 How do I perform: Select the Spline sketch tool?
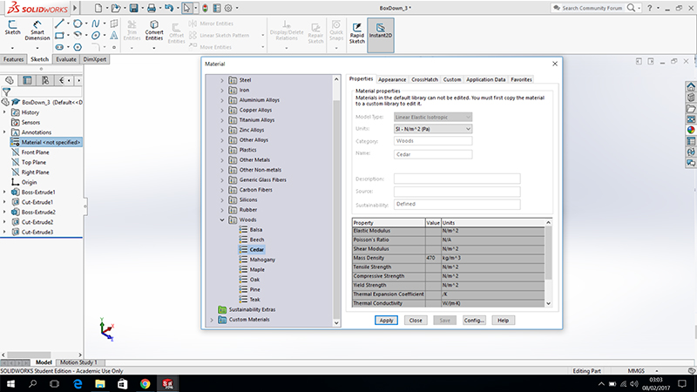click(95, 24)
